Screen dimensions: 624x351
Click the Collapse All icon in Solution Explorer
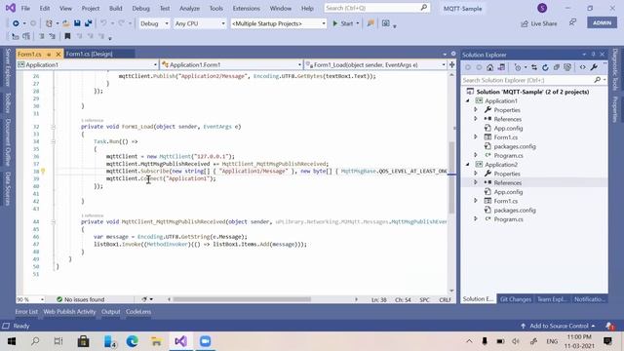(x=557, y=67)
